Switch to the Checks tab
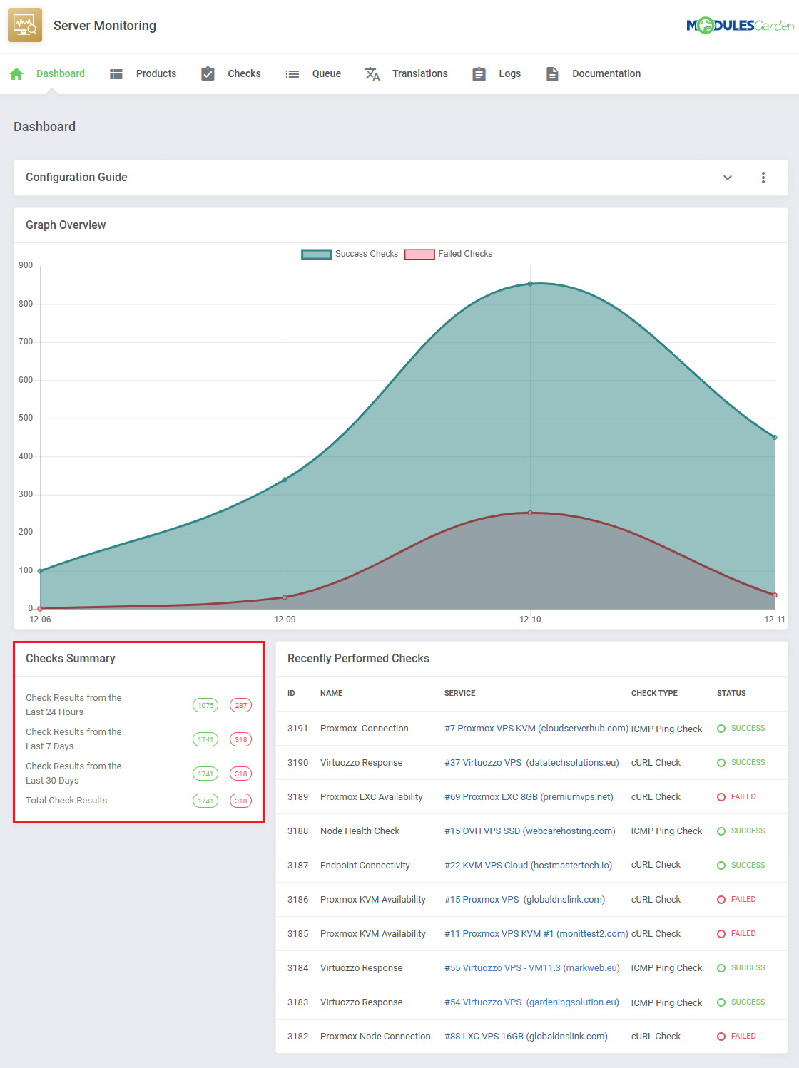 point(244,73)
